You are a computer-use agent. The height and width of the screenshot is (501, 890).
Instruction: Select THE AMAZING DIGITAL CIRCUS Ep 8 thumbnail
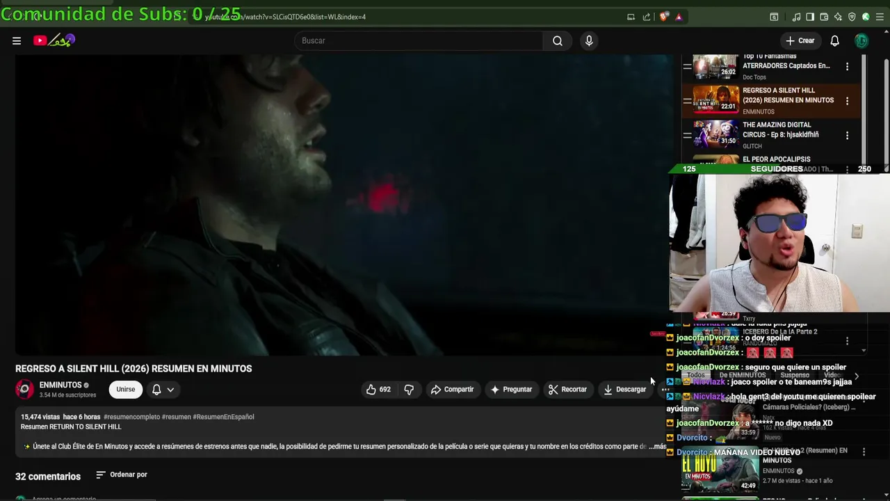click(x=715, y=135)
